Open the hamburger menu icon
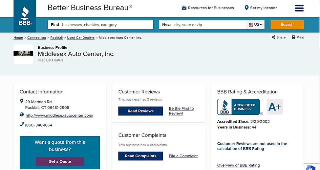This screenshot has height=170, width=320. 299,8
